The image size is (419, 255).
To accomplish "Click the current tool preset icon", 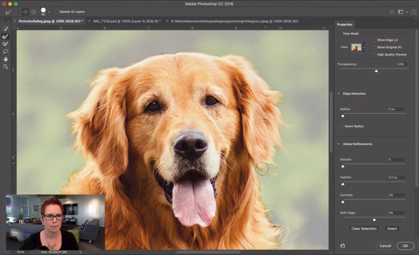I will click(8, 12).
